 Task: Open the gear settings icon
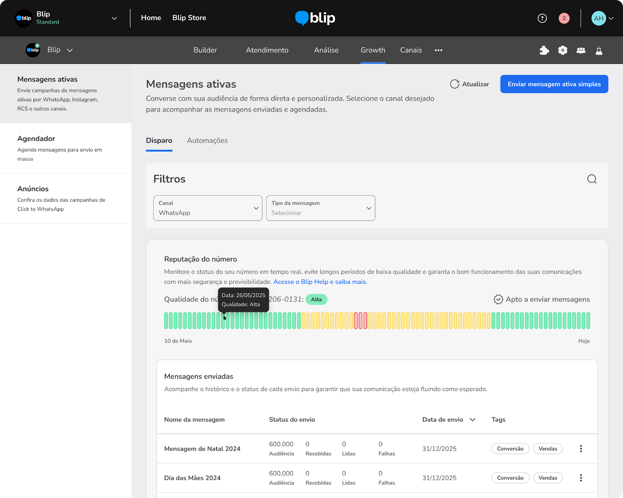(x=563, y=50)
